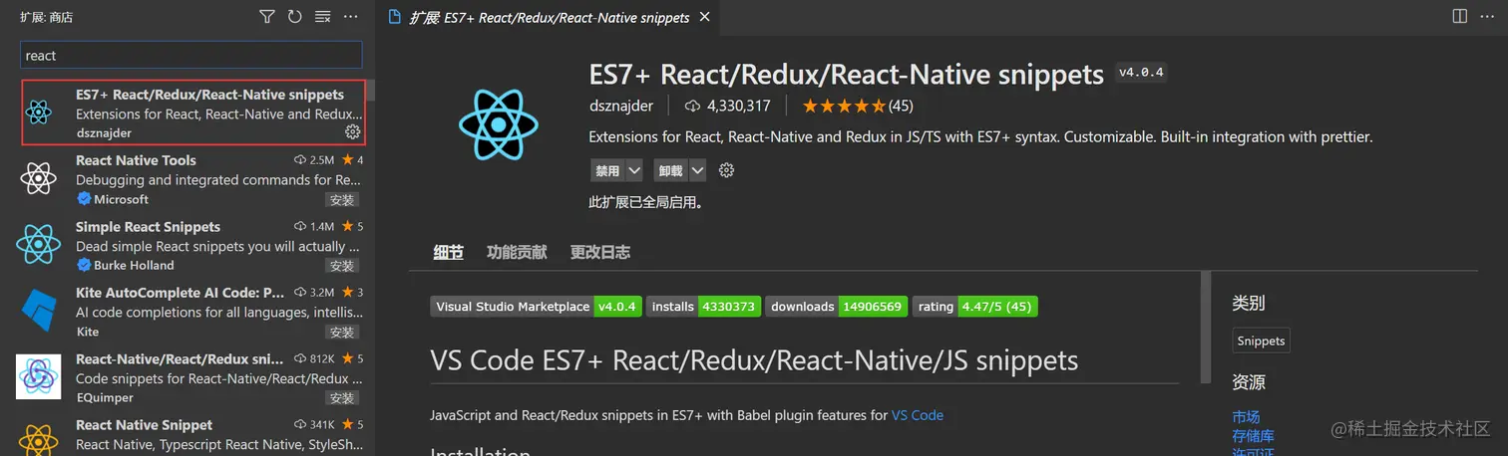Select ES7+ React/Redux/React-Native snippets in list
This screenshot has width=1508, height=456.
pyautogui.click(x=193, y=113)
